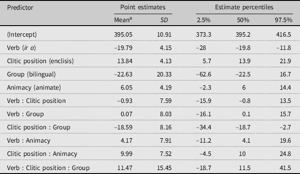
Task: Click the Clitic position : Animacy 97.5% value 24.8
Action: click(285, 154)
